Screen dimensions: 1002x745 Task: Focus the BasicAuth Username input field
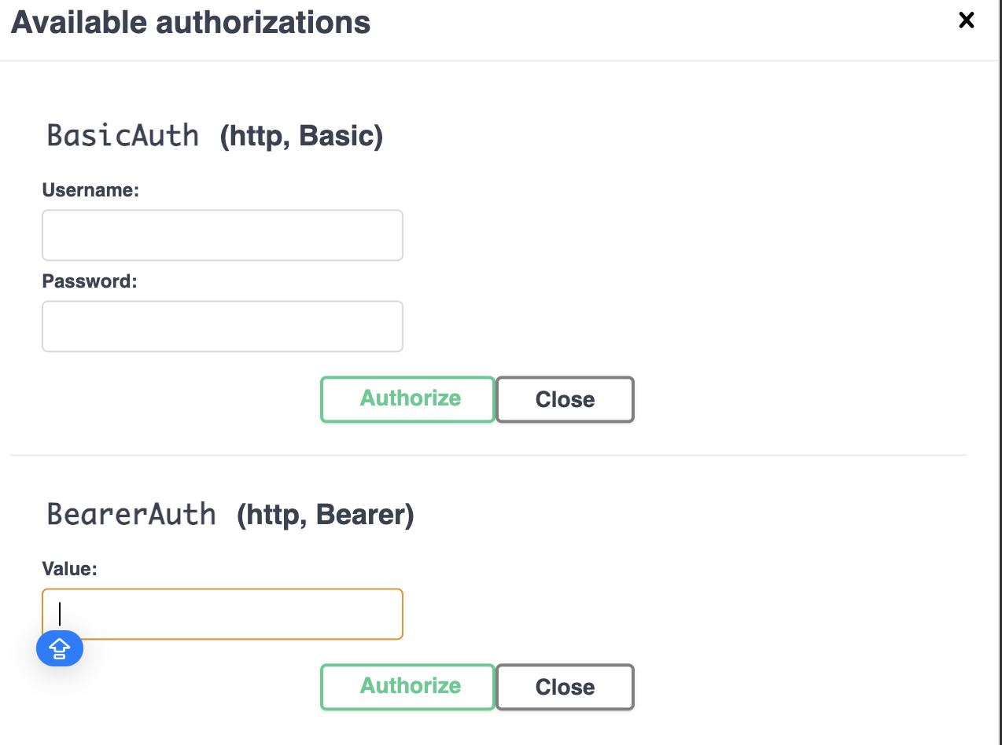point(223,235)
